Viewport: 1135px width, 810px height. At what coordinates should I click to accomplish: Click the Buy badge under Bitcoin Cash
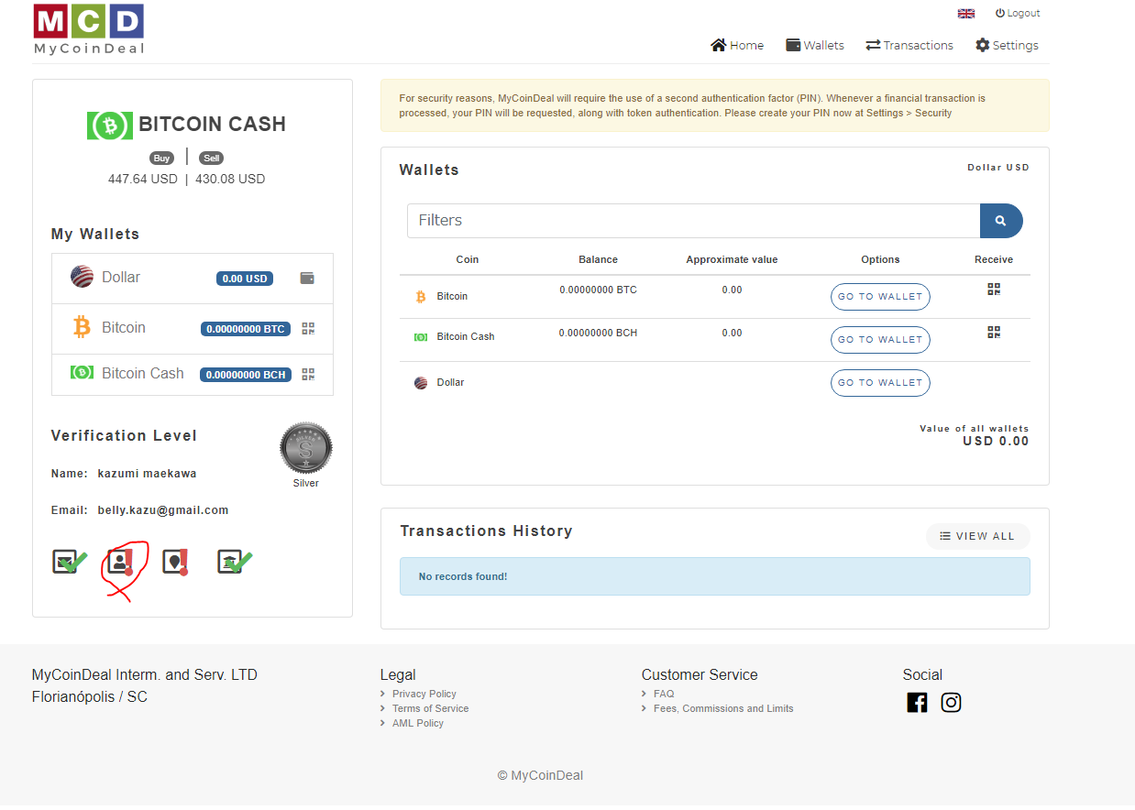161,159
